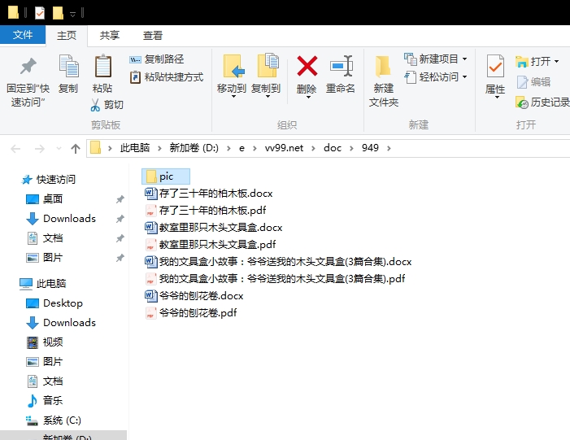This screenshot has height=440, width=570.
Task: Click the New Folder (新建文件夹) icon
Action: (x=383, y=66)
